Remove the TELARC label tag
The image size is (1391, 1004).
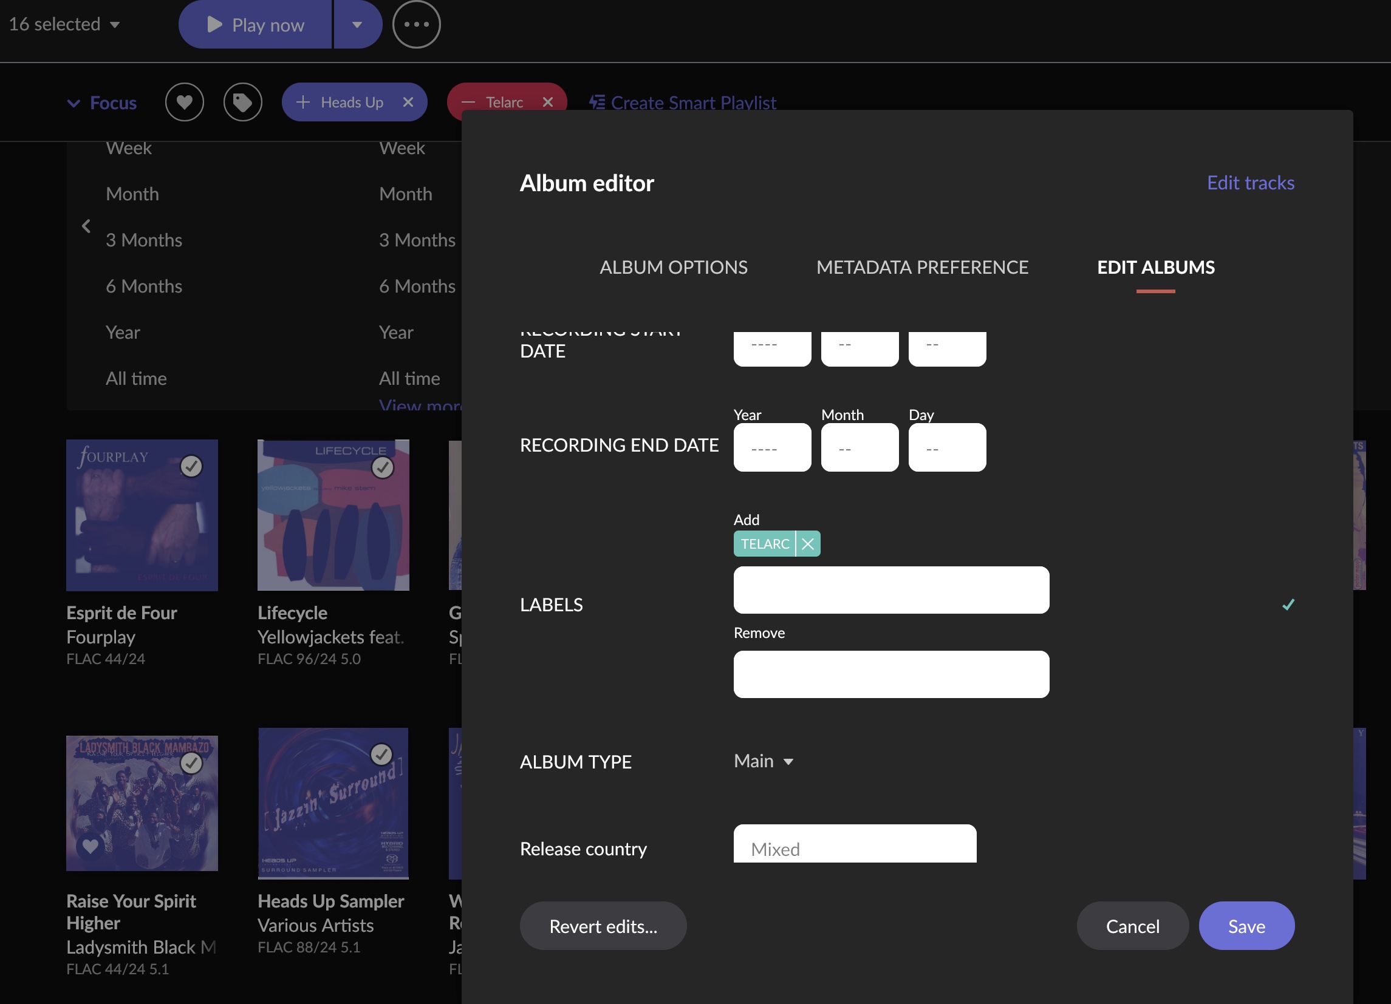pos(808,544)
